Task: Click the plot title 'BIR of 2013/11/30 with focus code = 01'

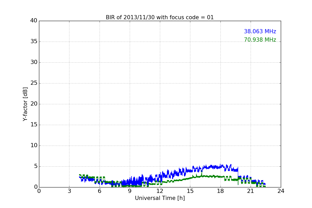Action: click(x=160, y=17)
